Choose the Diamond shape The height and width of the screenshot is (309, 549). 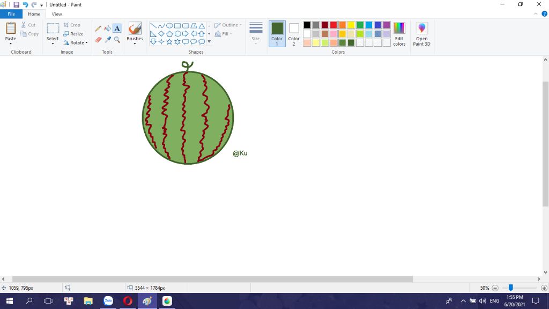coord(161,34)
